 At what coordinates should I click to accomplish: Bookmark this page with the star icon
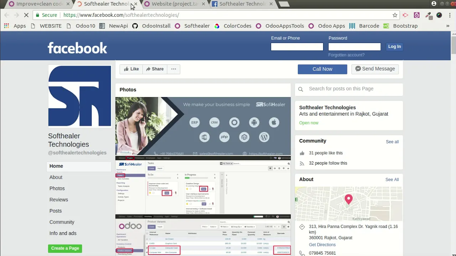pos(395,15)
